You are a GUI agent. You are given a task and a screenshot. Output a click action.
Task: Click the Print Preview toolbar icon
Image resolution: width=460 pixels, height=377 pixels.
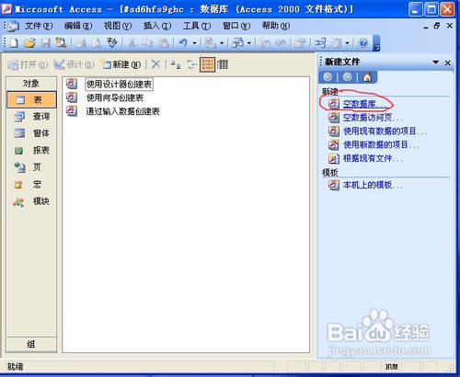97,43
